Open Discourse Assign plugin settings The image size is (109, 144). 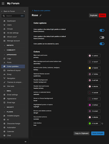click(13, 124)
